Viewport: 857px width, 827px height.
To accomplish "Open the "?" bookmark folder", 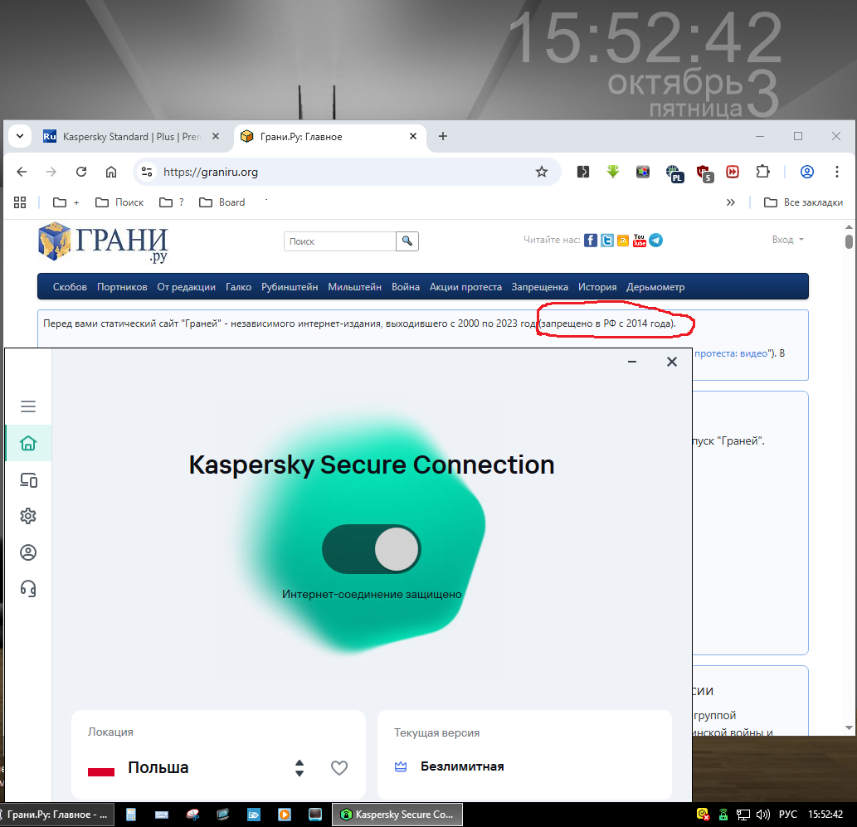I will click(172, 202).
